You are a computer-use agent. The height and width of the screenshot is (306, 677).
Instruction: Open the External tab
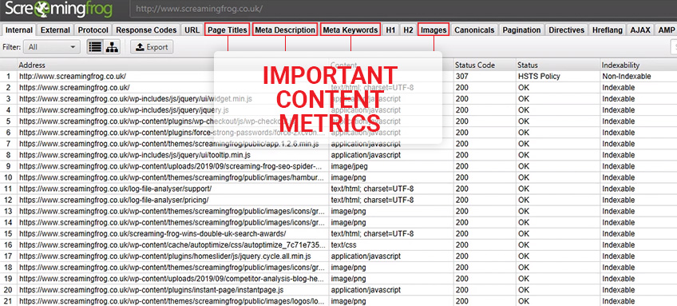[55, 30]
